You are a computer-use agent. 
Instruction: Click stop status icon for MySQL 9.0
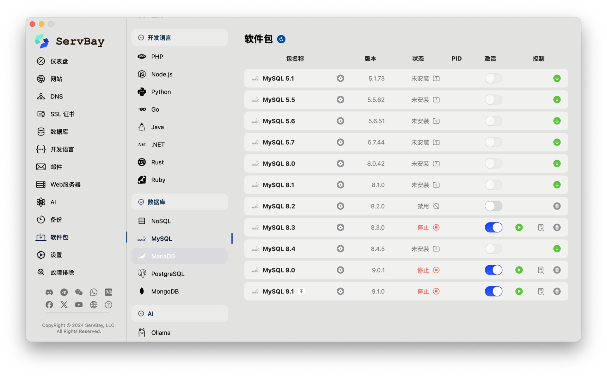coord(436,270)
